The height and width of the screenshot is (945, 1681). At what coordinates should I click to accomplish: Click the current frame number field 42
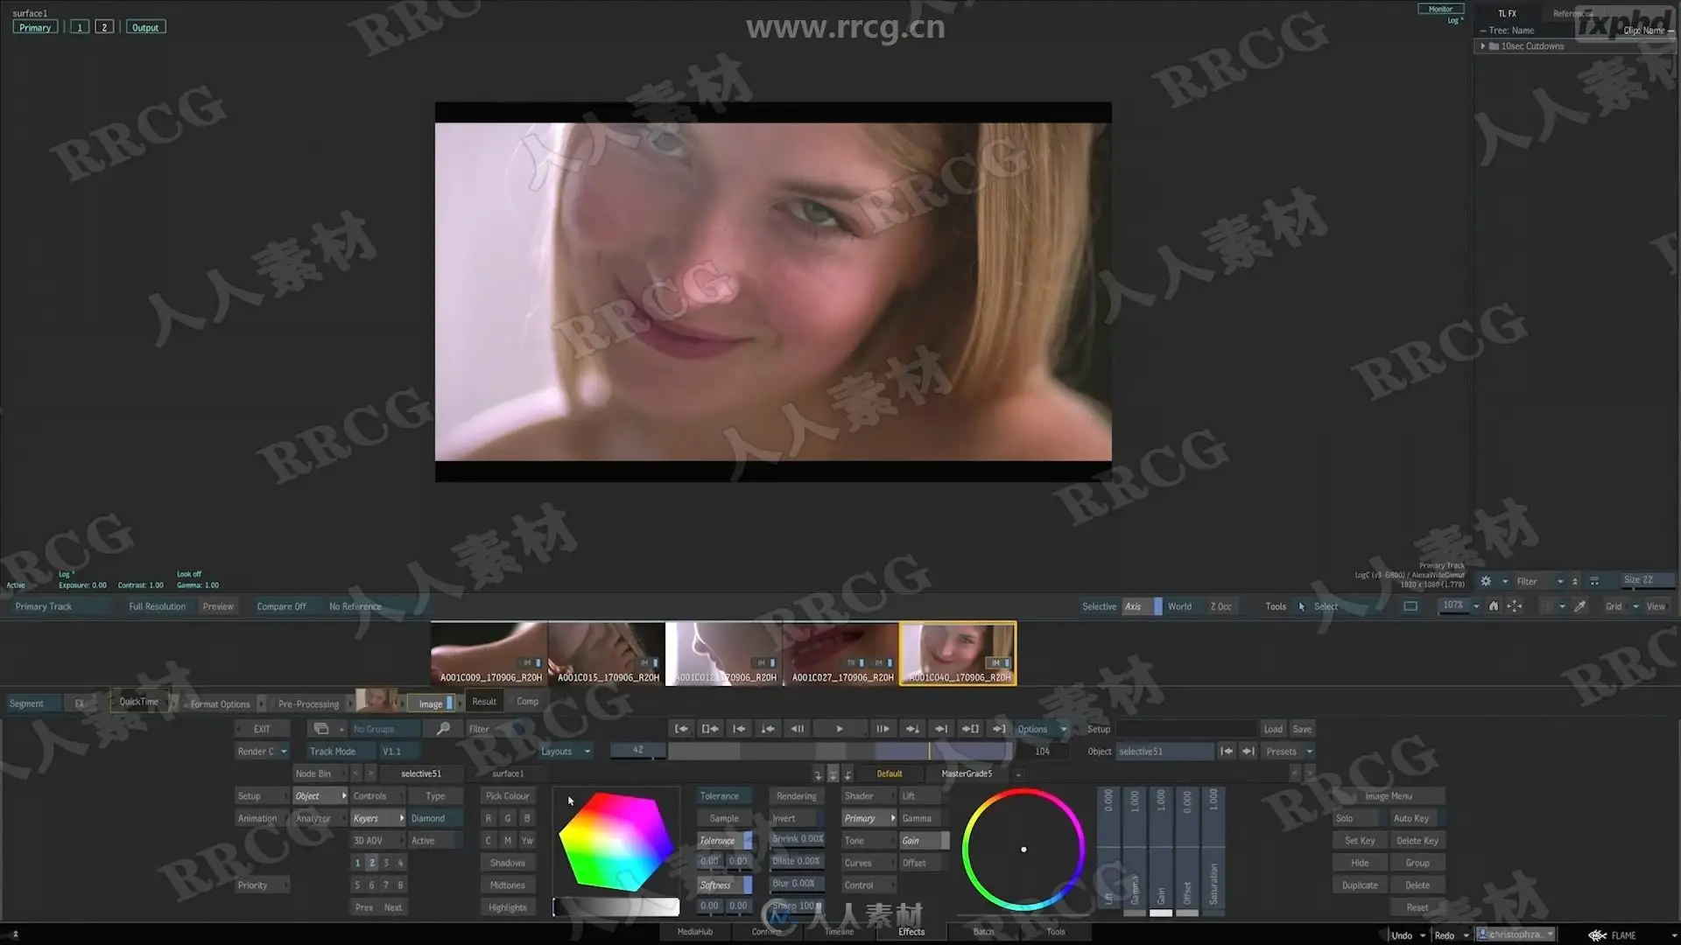point(638,751)
